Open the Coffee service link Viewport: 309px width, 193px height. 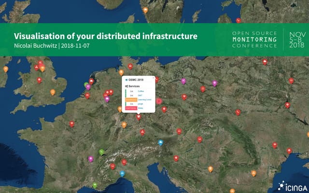(x=140, y=91)
